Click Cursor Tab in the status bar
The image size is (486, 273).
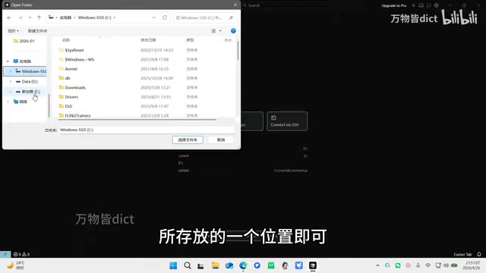(462, 255)
